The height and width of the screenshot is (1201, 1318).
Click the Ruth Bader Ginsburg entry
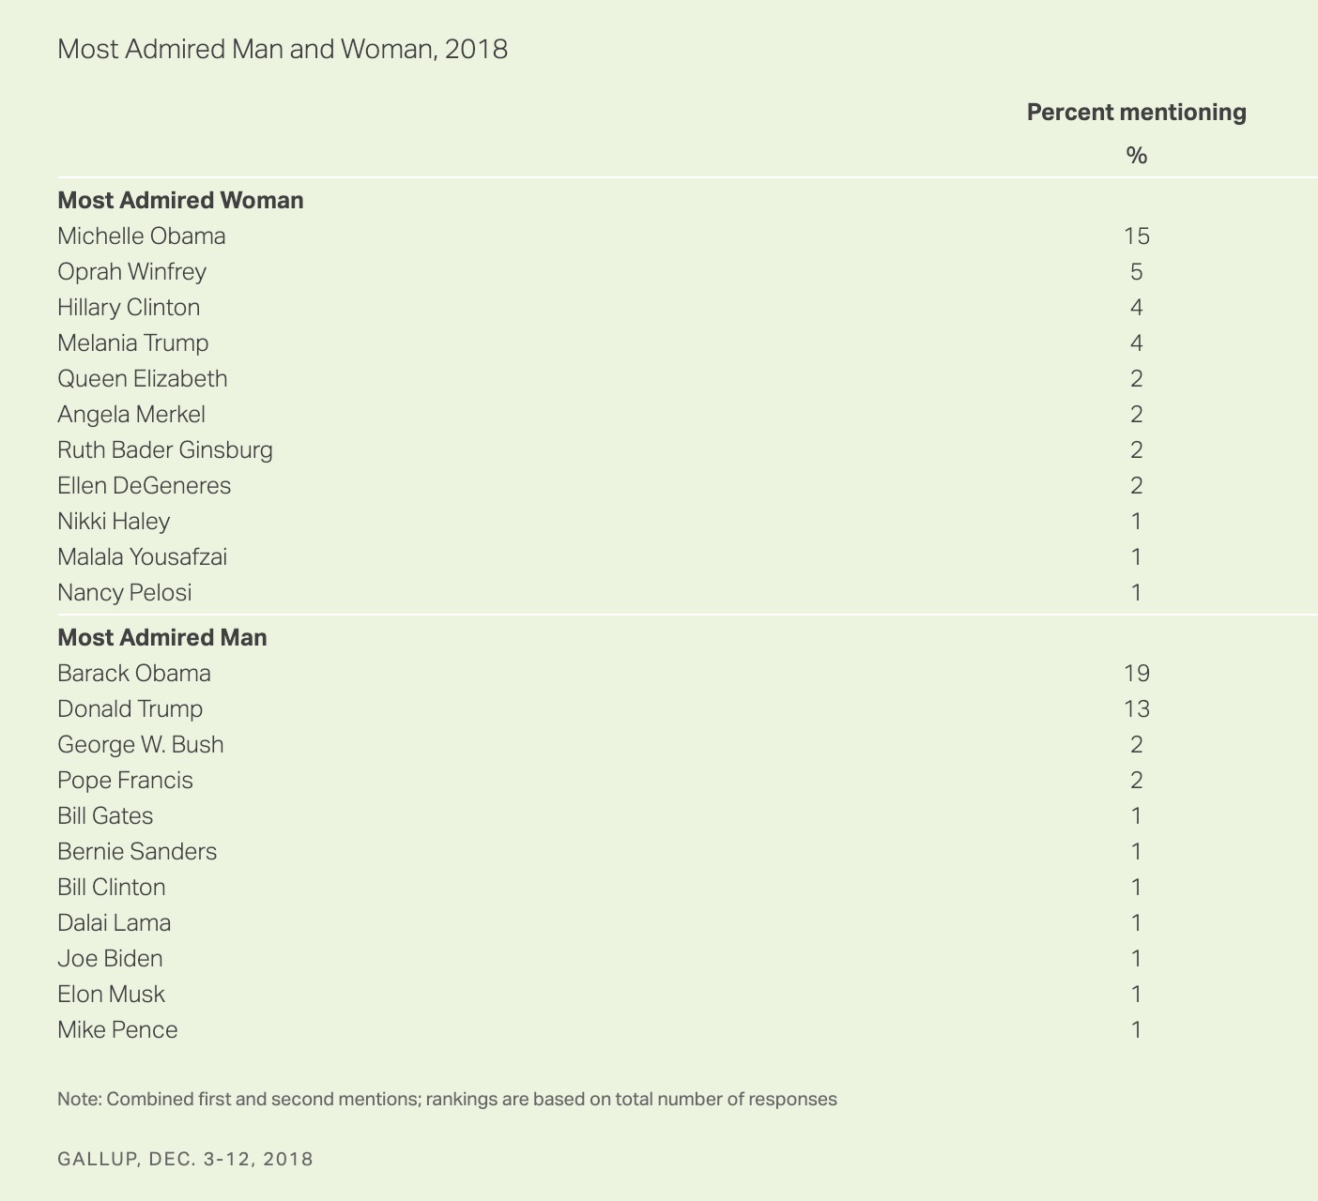point(165,449)
